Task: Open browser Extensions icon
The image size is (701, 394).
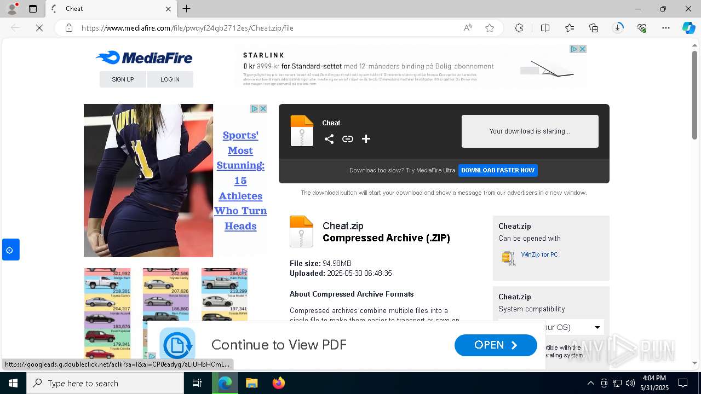Action: (519, 28)
